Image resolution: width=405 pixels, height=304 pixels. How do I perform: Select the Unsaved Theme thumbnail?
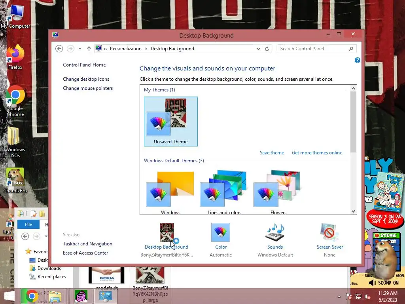[x=171, y=122]
